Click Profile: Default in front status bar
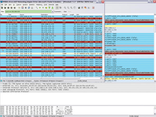156x117 pixels. 82,81
